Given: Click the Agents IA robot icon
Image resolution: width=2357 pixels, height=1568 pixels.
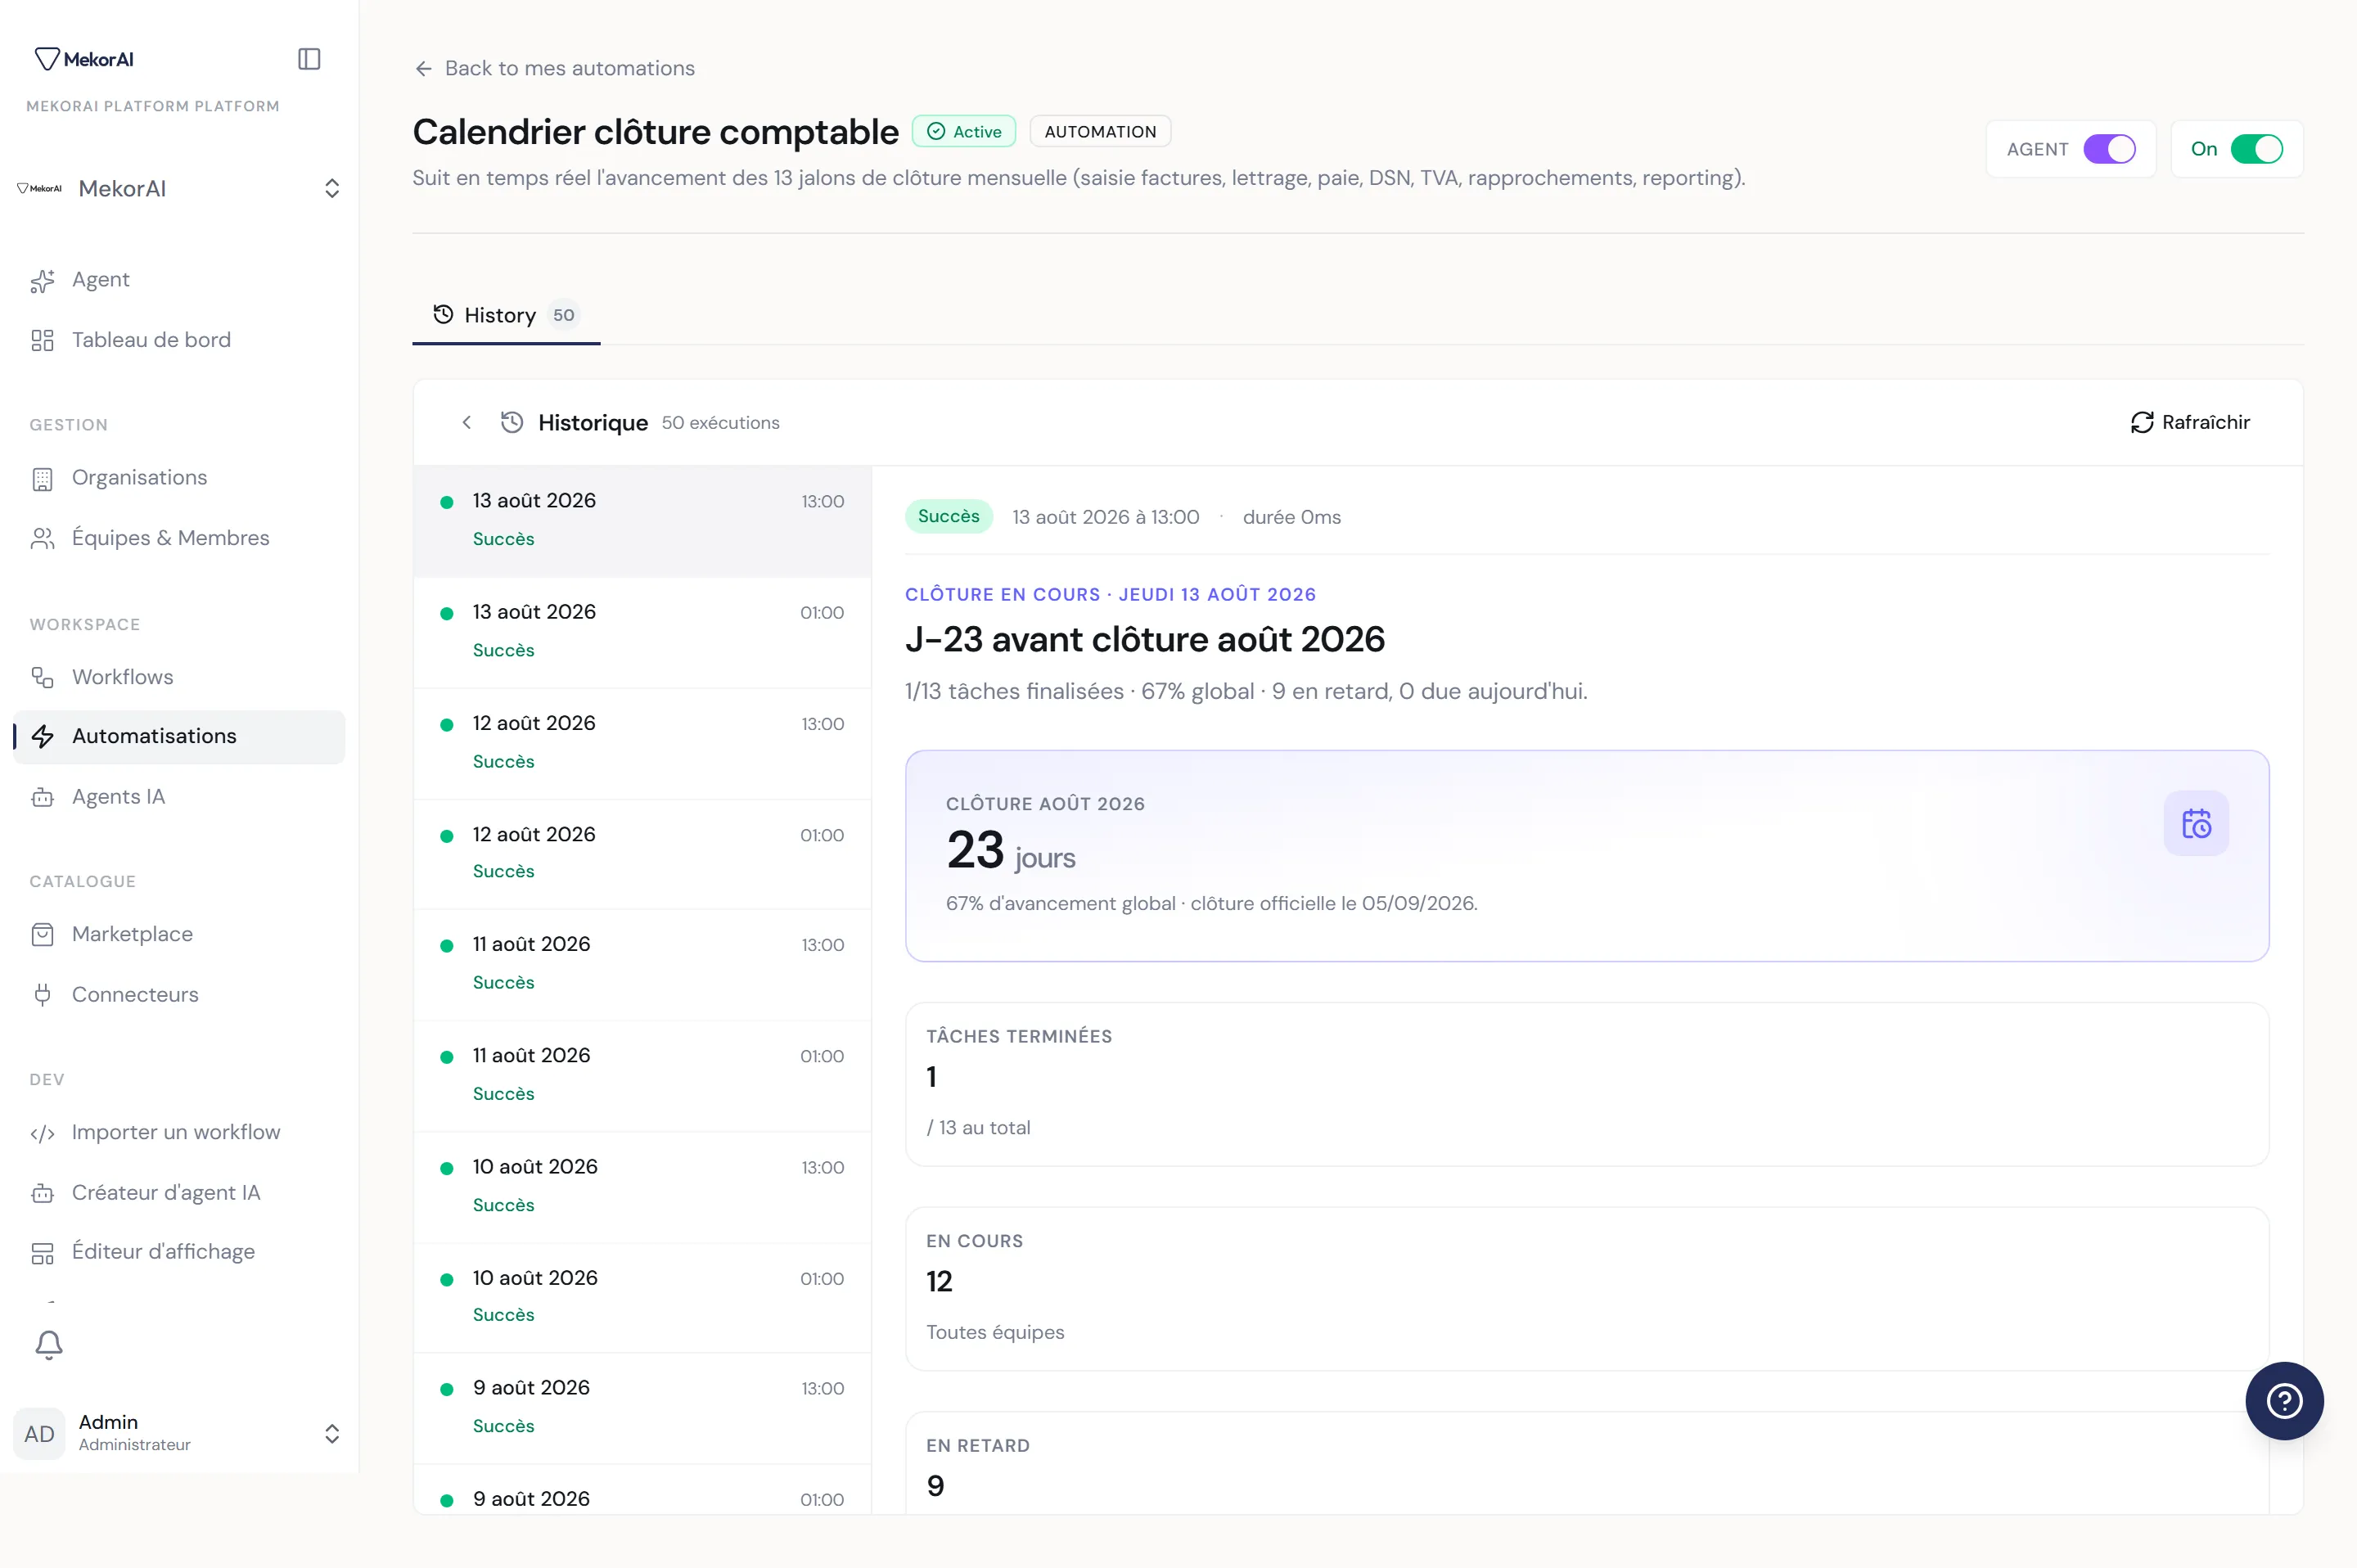Looking at the screenshot, I should [42, 797].
